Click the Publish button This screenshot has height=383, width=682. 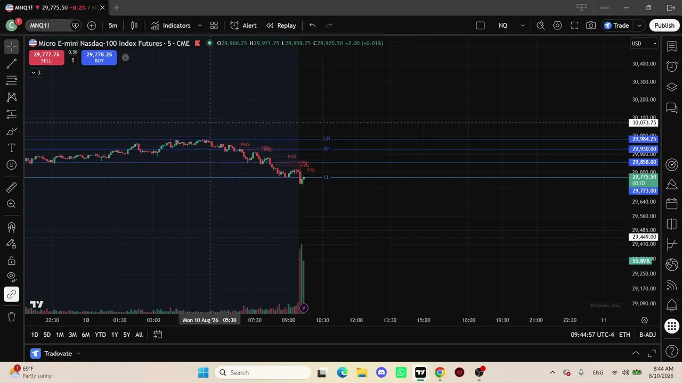664,26
